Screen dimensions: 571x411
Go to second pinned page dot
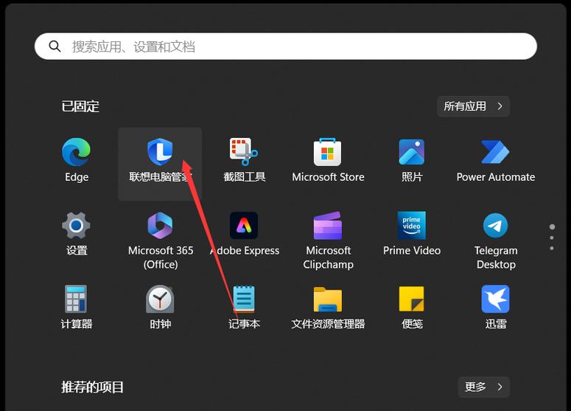tap(552, 238)
